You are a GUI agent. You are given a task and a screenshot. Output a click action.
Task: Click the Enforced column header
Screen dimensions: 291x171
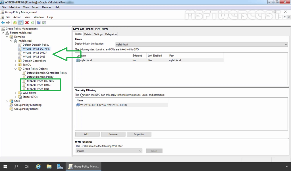[139, 56]
